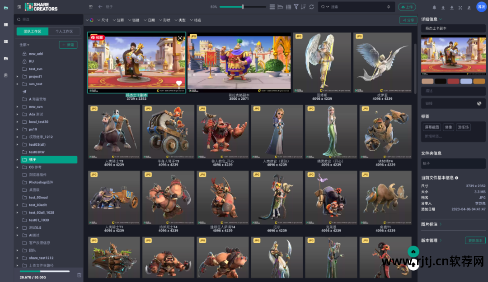The height and width of the screenshot is (282, 488).
Task: Open the download queue arrow icon in the top bar
Action: [x=451, y=8]
